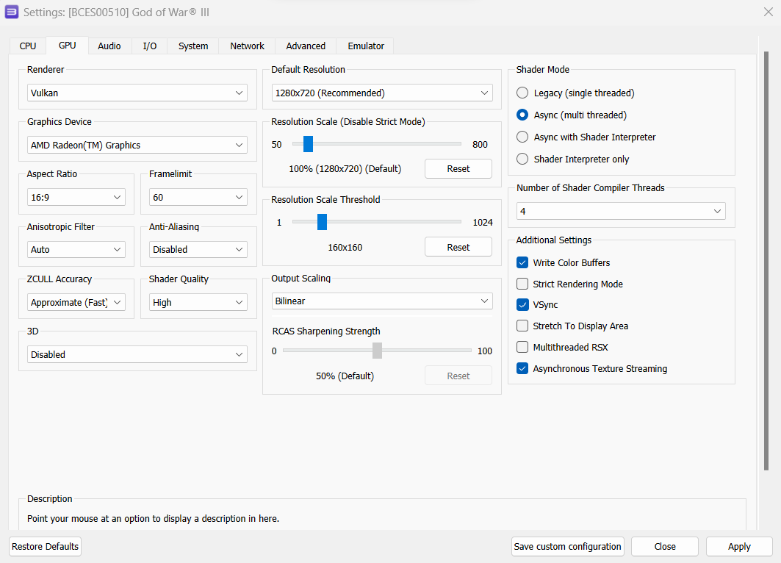Viewport: 781px width, 563px height.
Task: Show the Emulator tab
Action: tap(366, 46)
